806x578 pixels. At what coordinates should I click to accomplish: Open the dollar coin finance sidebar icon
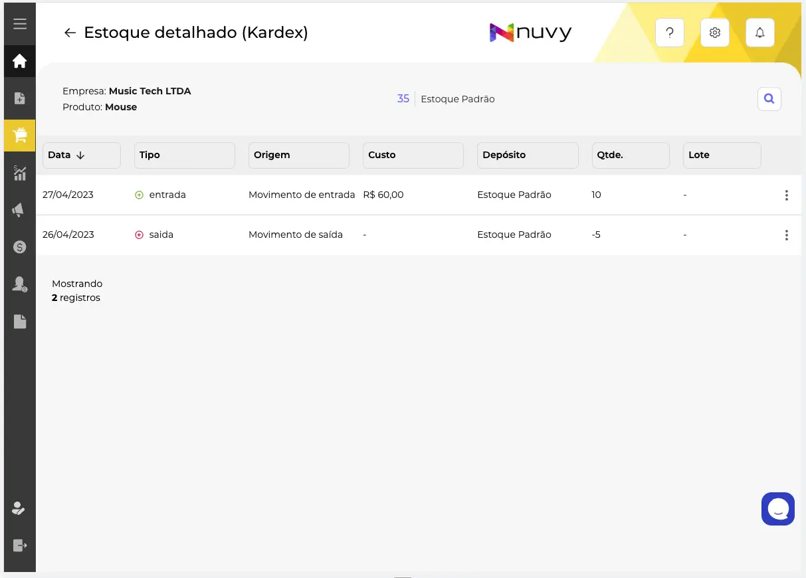(19, 247)
